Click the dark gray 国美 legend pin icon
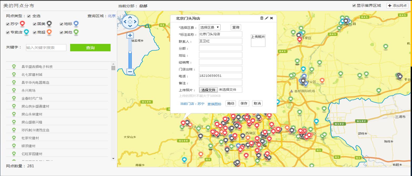 point(49,24)
